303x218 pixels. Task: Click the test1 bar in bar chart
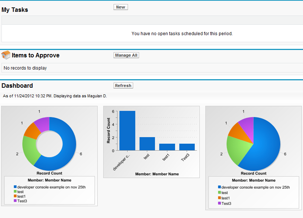[x=167, y=147]
